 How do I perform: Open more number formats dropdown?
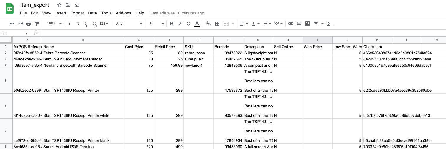(104, 24)
